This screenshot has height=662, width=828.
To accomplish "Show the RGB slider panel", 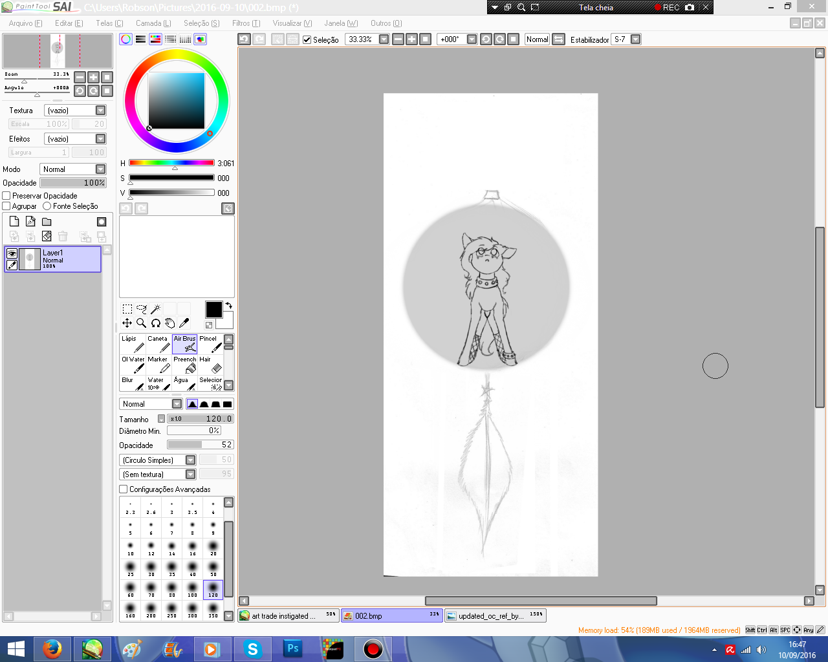I will (140, 39).
